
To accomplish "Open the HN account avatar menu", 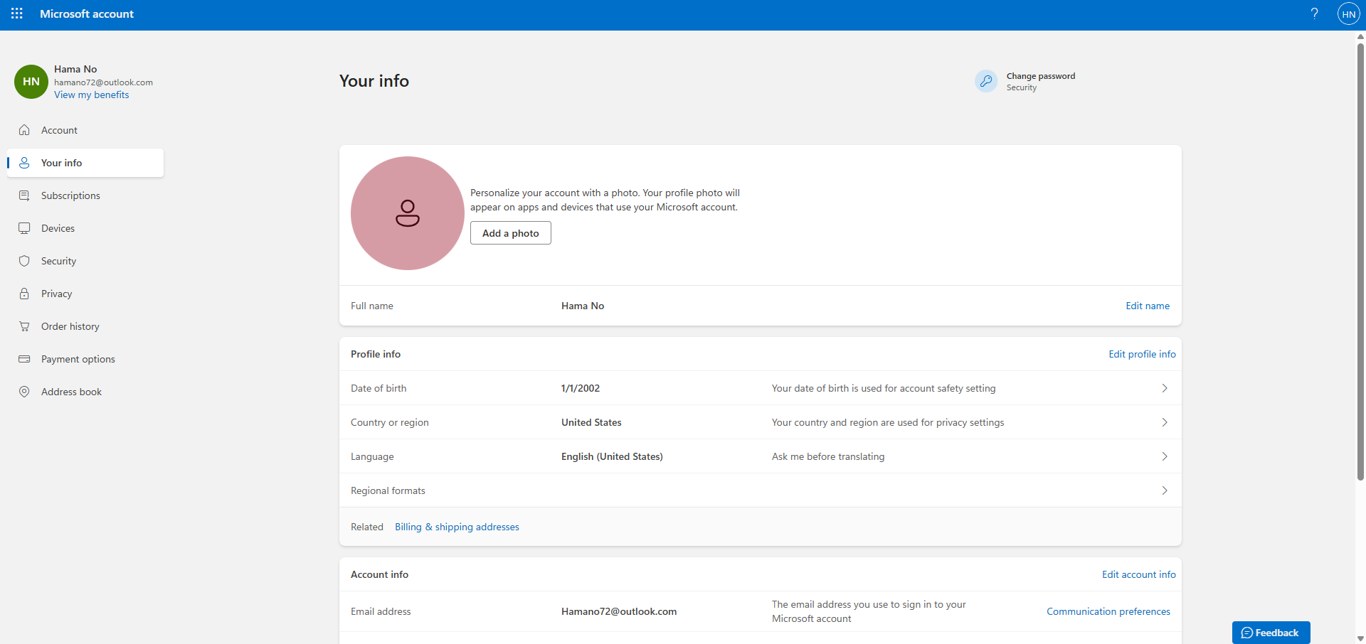I will [x=1348, y=14].
